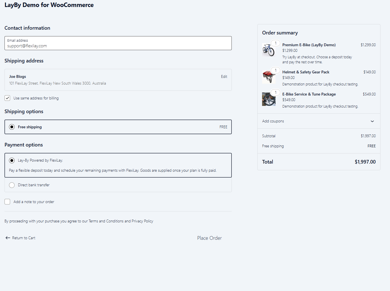Click the Order summary heading
Screen dimensions: 390x291
click(x=280, y=33)
